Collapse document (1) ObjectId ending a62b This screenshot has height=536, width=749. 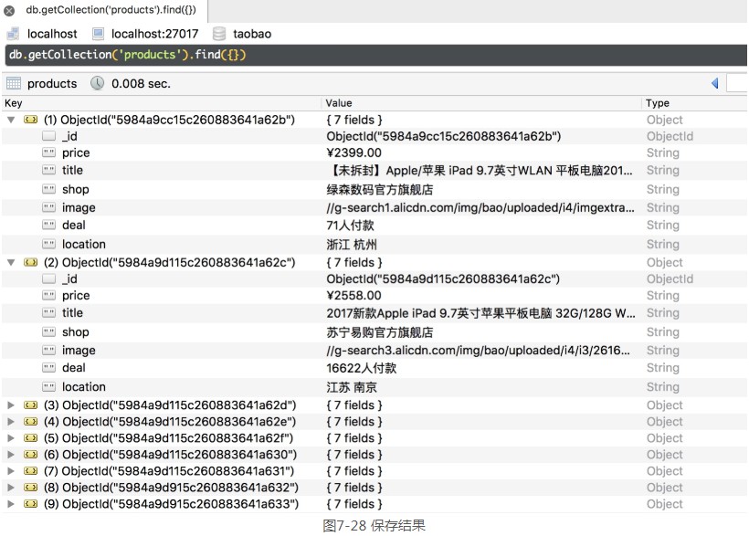coord(11,120)
